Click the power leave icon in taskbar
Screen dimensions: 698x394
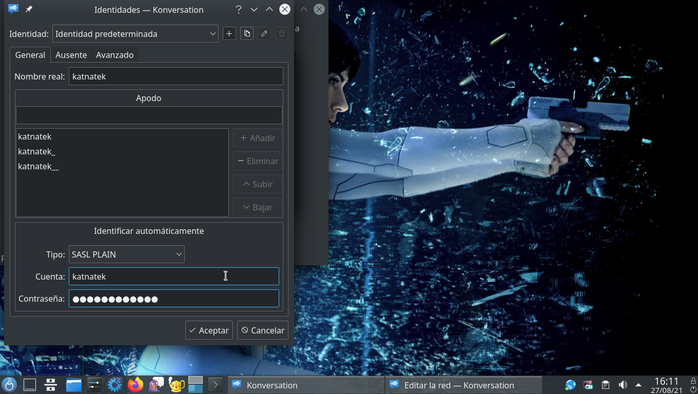pyautogui.click(x=692, y=389)
